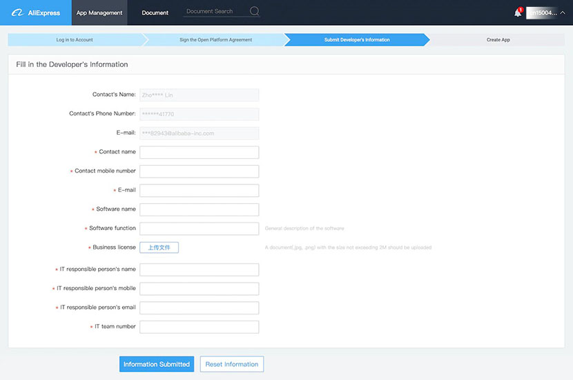Click the disabled Contact's Name field
Screen dimensions: 573x380
(x=199, y=95)
